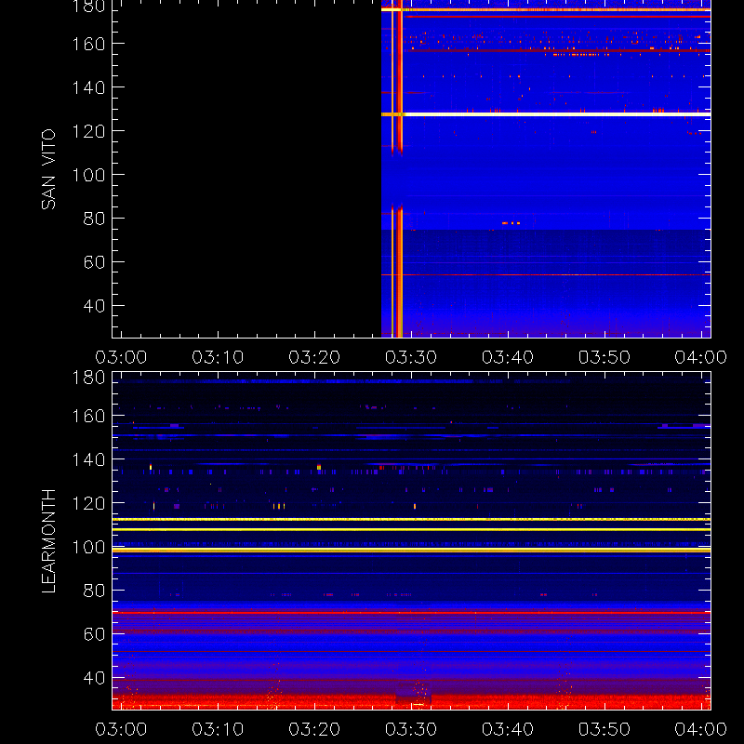The width and height of the screenshot is (744, 744).
Task: Select the 120 tick label on the SAN VITO plot
Action: tap(88, 131)
